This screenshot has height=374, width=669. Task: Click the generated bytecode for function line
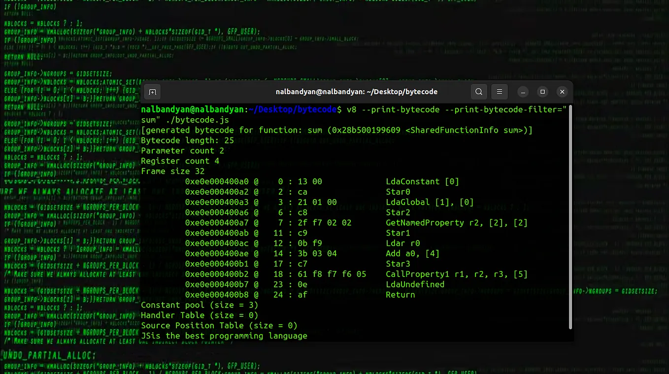point(337,130)
